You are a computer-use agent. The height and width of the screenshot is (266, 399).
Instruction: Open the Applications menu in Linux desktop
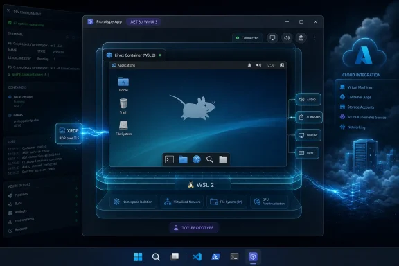[x=124, y=65]
